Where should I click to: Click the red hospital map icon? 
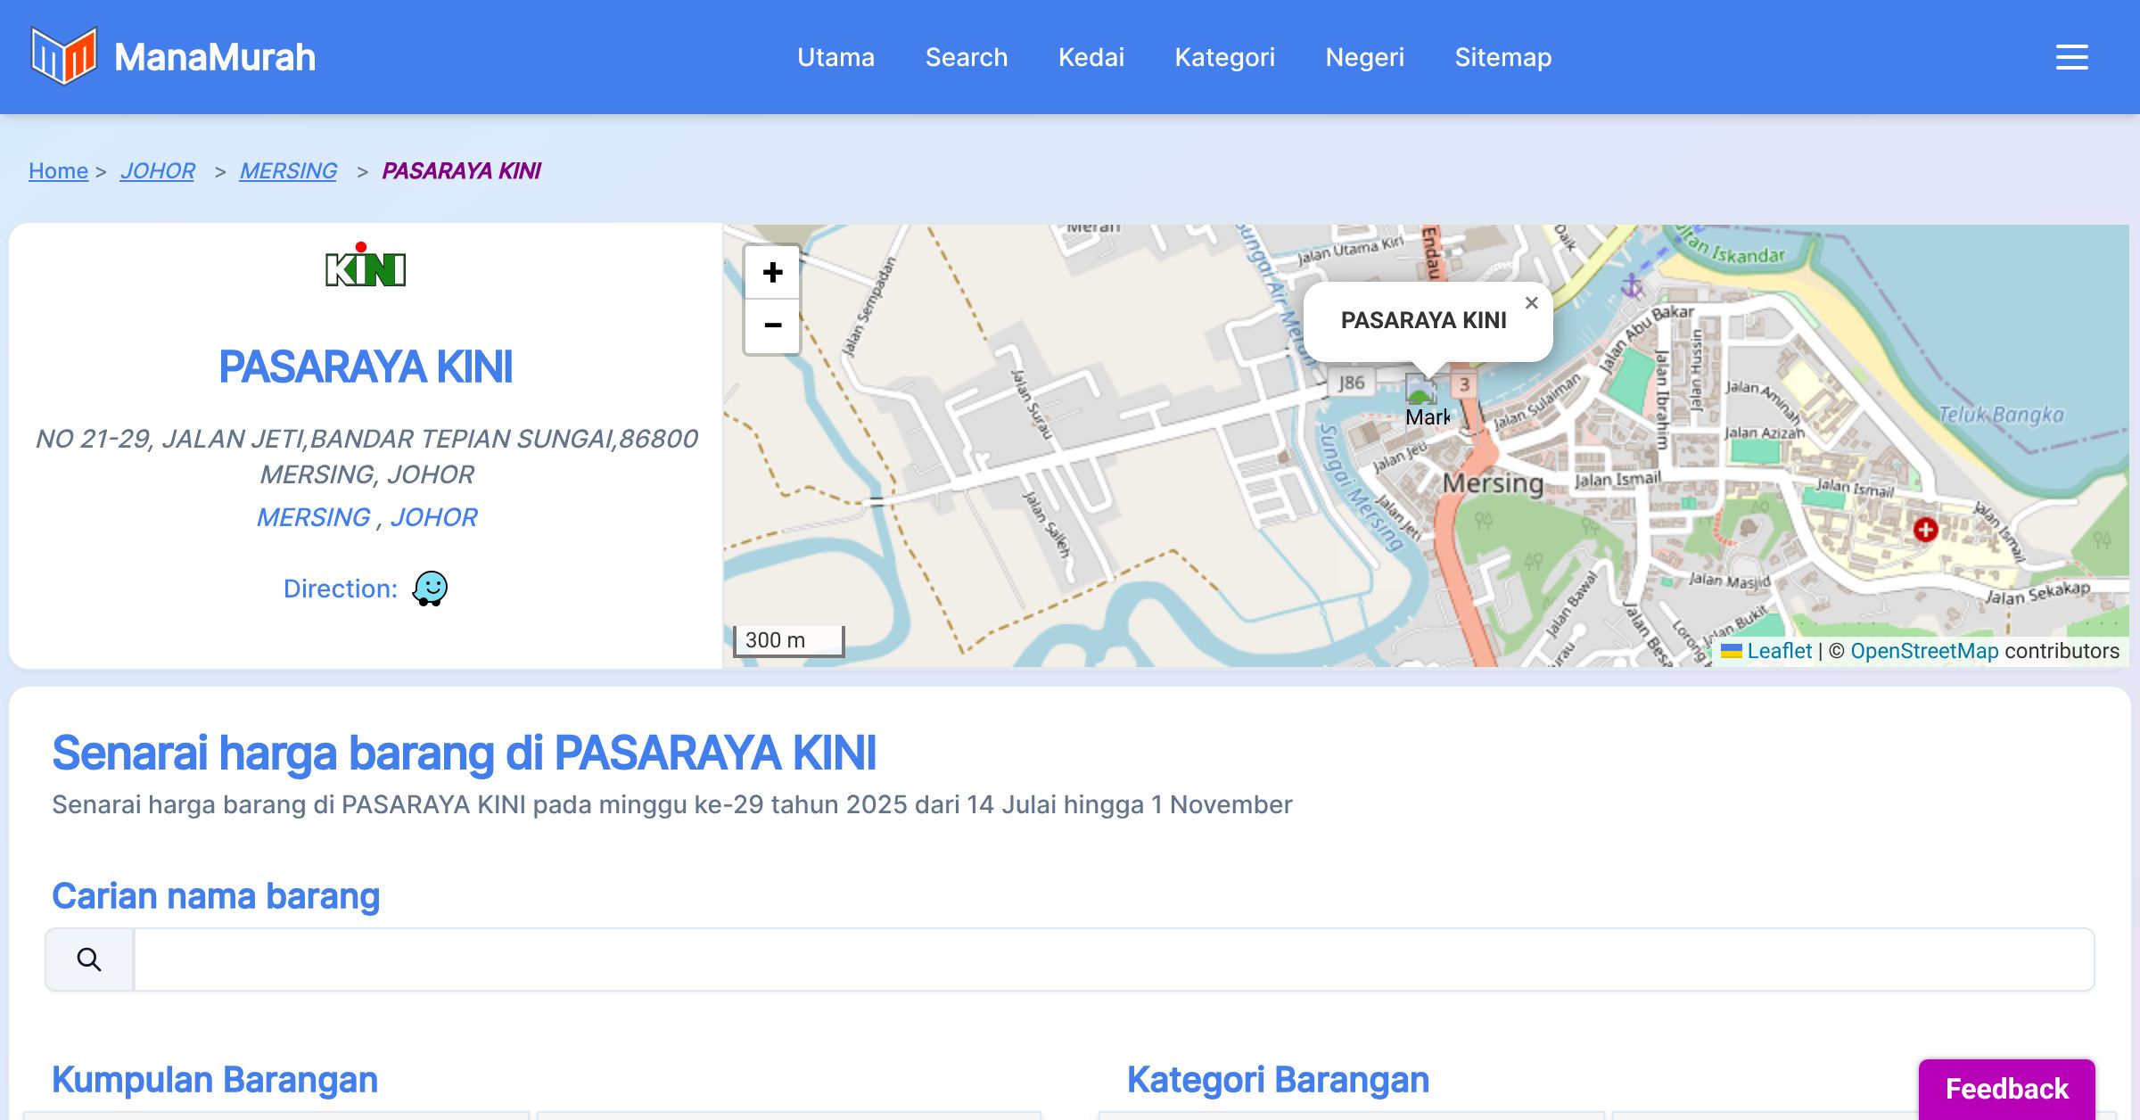[x=1925, y=530]
